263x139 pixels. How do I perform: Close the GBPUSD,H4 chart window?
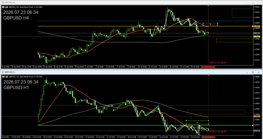[x=259, y=3]
